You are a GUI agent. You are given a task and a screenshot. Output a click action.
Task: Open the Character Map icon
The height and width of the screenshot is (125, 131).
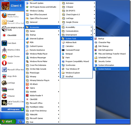pyautogui.click(x=96, y=42)
